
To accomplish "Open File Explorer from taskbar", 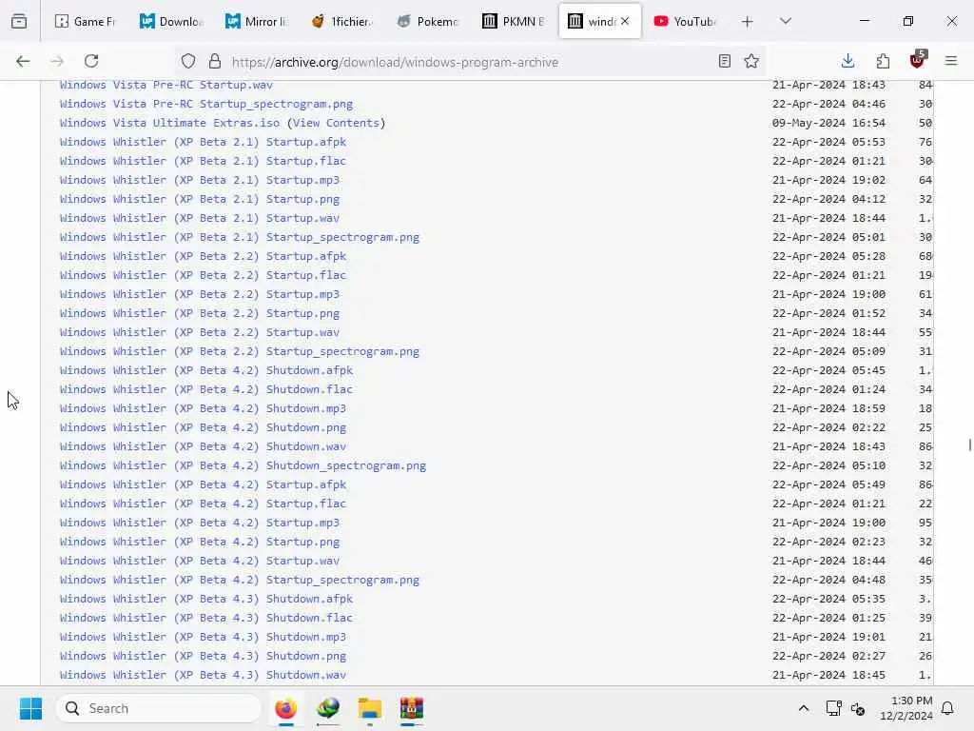I will tap(370, 708).
